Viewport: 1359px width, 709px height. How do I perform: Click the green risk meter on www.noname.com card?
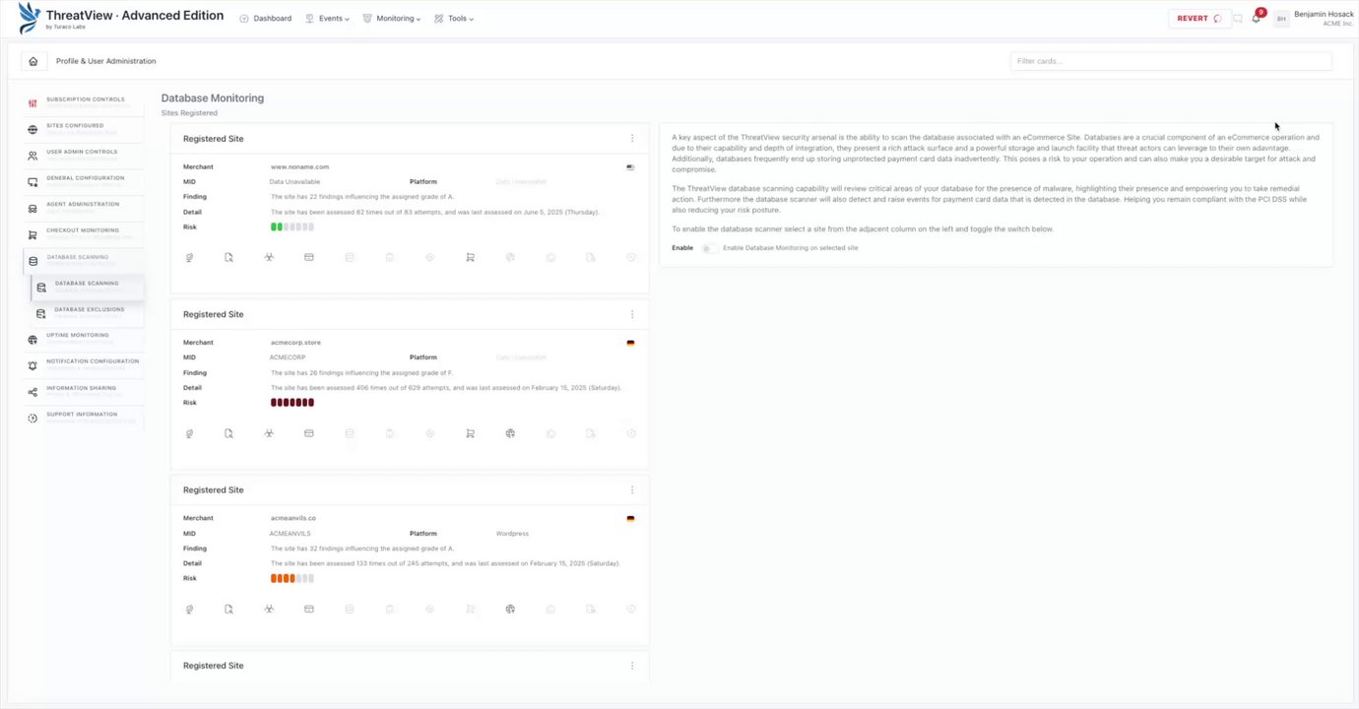pyautogui.click(x=292, y=226)
